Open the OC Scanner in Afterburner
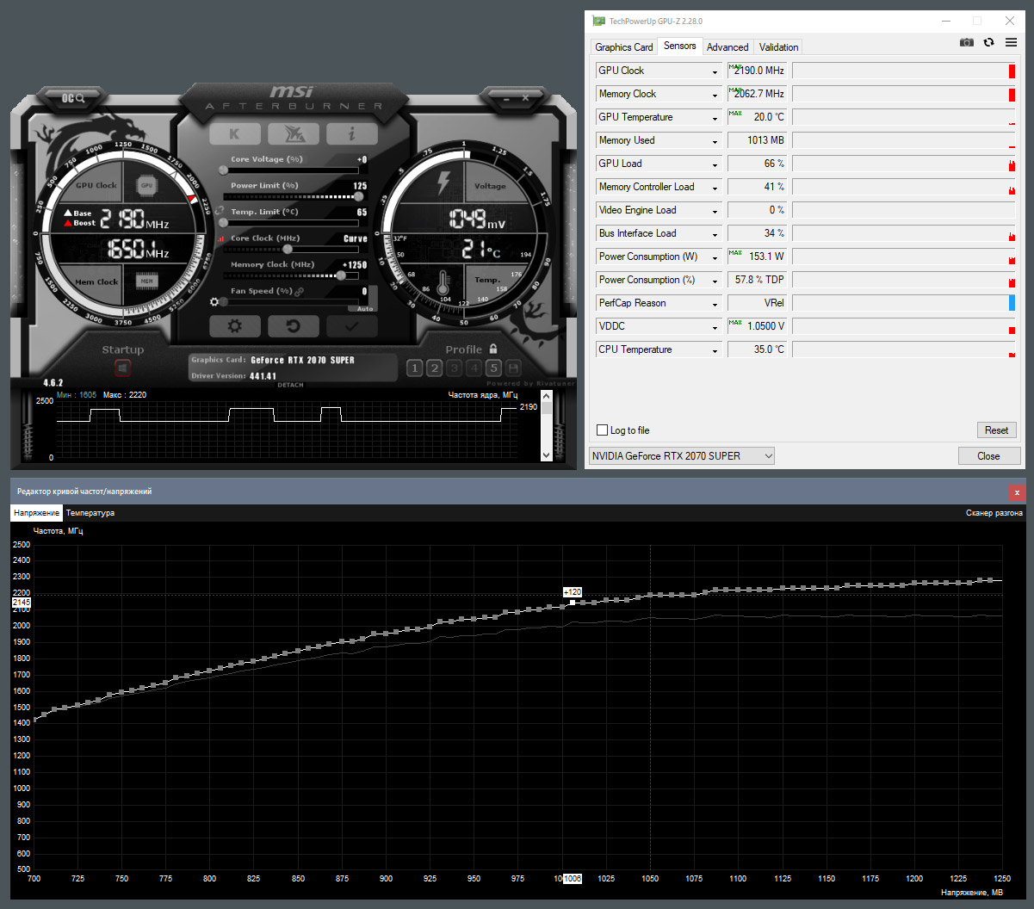 coord(73,98)
